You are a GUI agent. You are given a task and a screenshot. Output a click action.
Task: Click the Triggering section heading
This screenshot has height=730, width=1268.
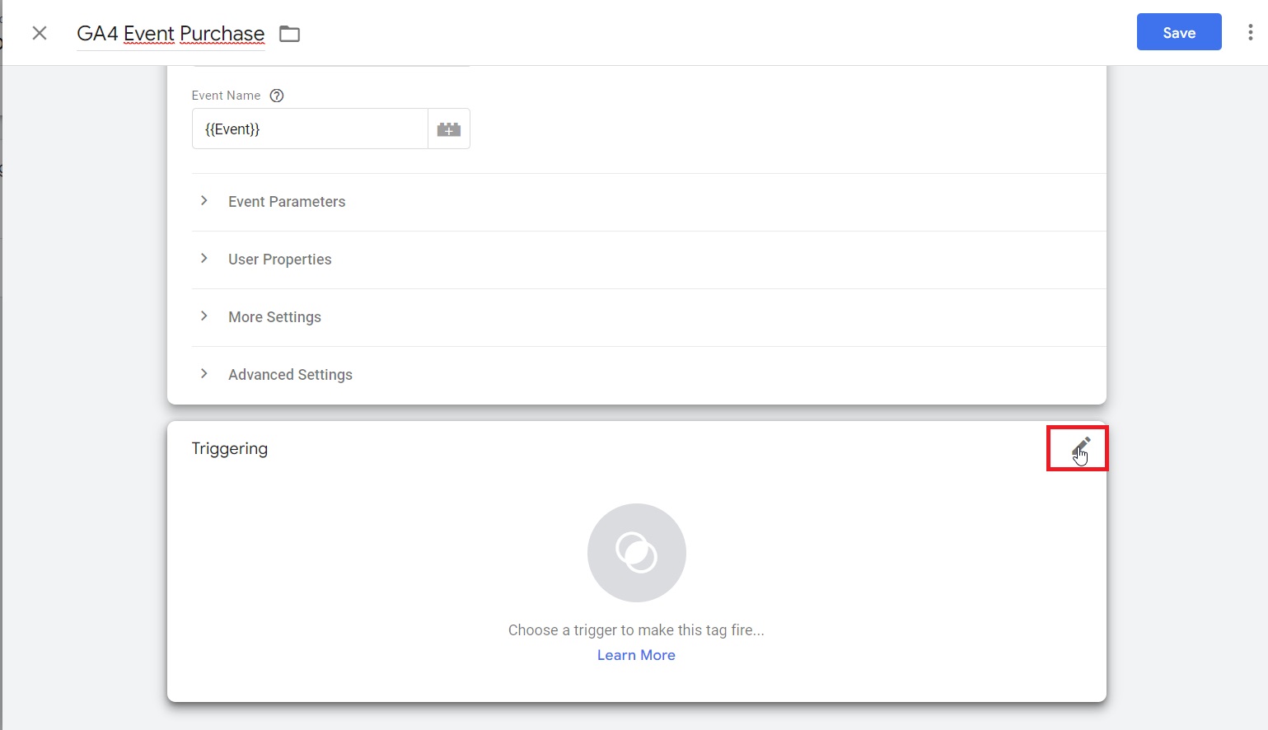(230, 449)
